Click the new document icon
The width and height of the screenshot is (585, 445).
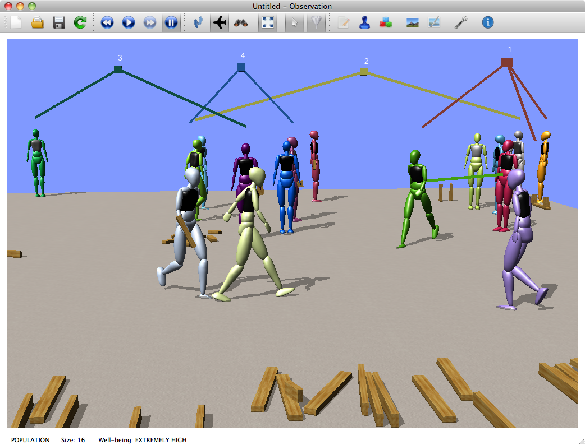coord(16,22)
